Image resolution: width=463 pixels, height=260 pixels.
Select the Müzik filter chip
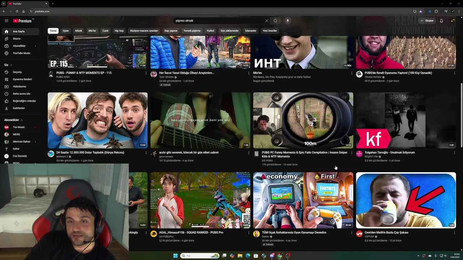(78, 31)
